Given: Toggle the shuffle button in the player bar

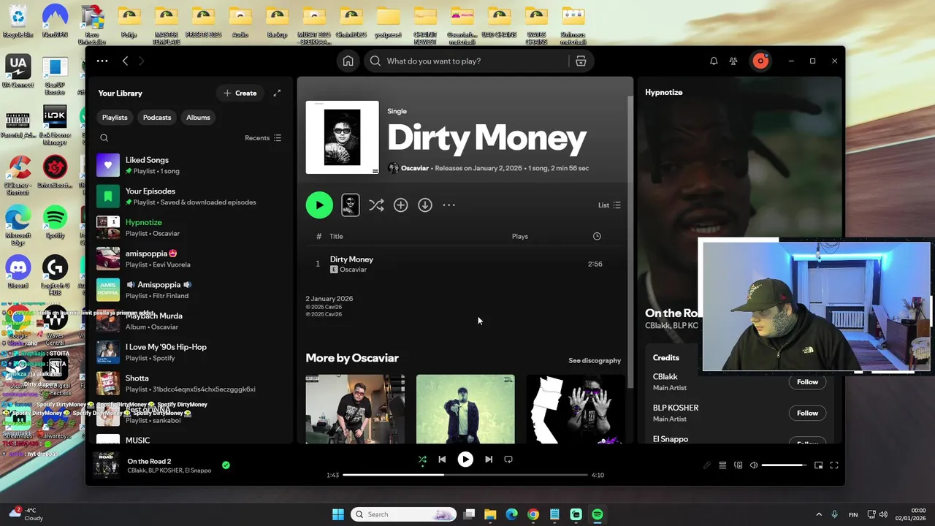Looking at the screenshot, I should pos(422,460).
